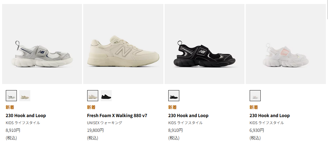Click the 6,930円 price
This screenshot has width=328, height=145.
pyautogui.click(x=257, y=130)
